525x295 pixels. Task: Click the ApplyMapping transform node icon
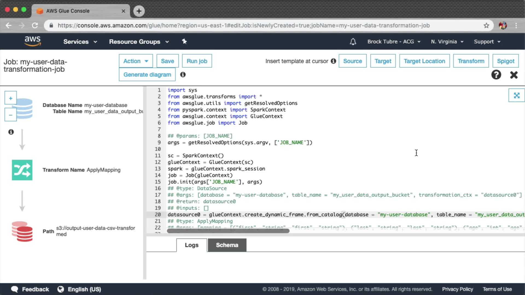coord(22,170)
